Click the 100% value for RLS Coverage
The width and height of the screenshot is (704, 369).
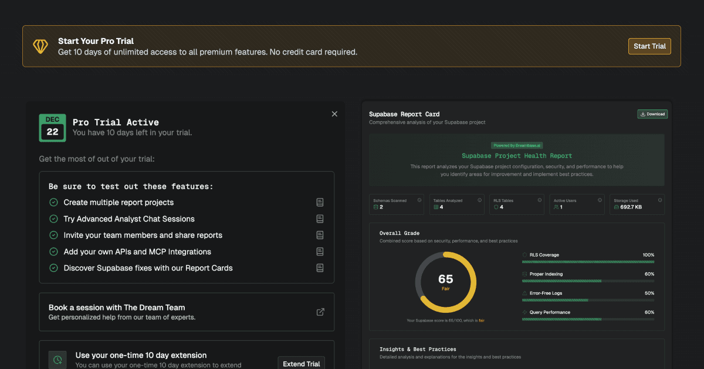click(x=648, y=255)
